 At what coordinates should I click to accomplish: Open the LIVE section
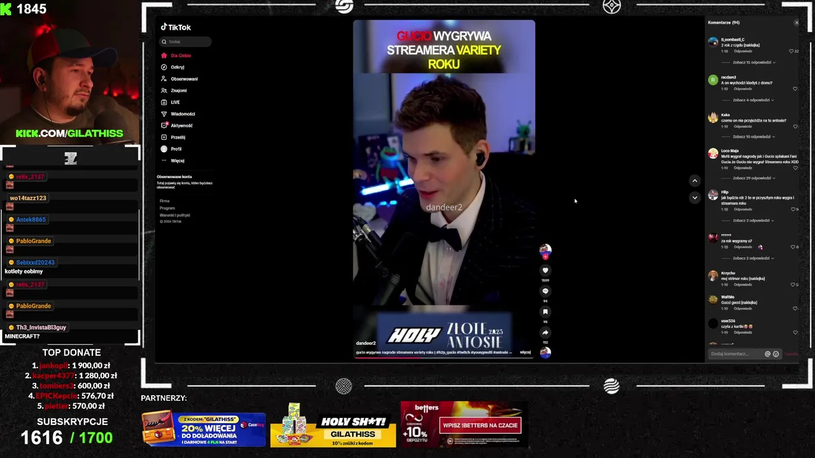pyautogui.click(x=171, y=102)
